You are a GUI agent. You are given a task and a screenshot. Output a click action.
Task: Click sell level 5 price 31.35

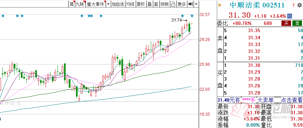pos(254,30)
